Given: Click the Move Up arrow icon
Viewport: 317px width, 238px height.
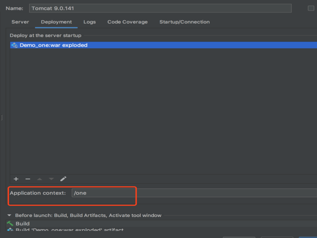Looking at the screenshot, I should (x=40, y=179).
